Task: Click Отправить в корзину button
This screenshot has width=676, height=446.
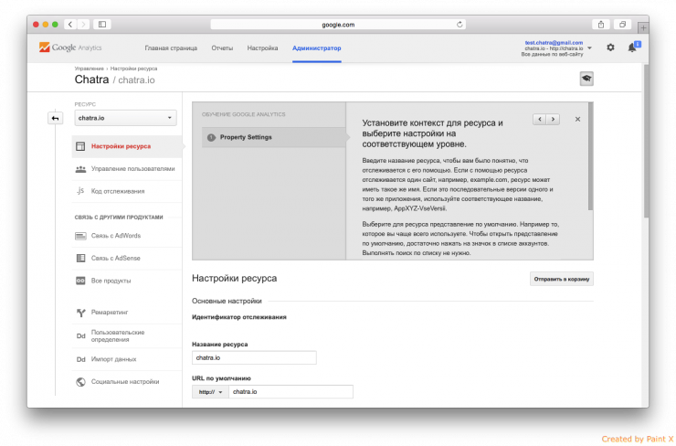Action: pos(561,279)
